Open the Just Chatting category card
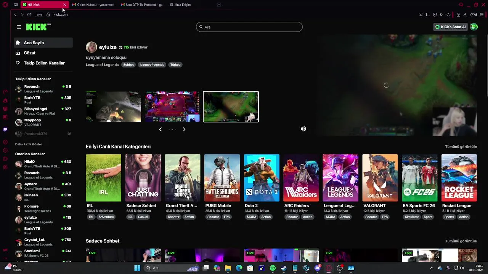This screenshot has height=274, width=488. [x=143, y=178]
